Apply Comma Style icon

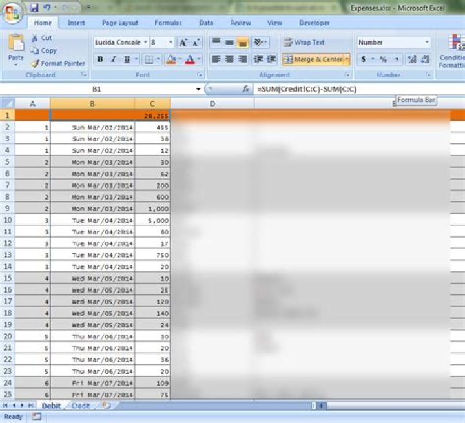397,59
